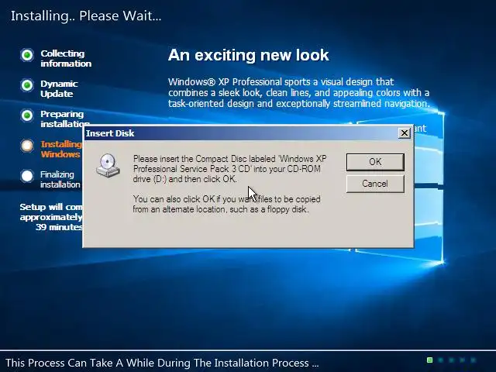Viewport: 496px width, 372px height.
Task: Click the Dynamic Update step indicator
Action: (x=27, y=85)
